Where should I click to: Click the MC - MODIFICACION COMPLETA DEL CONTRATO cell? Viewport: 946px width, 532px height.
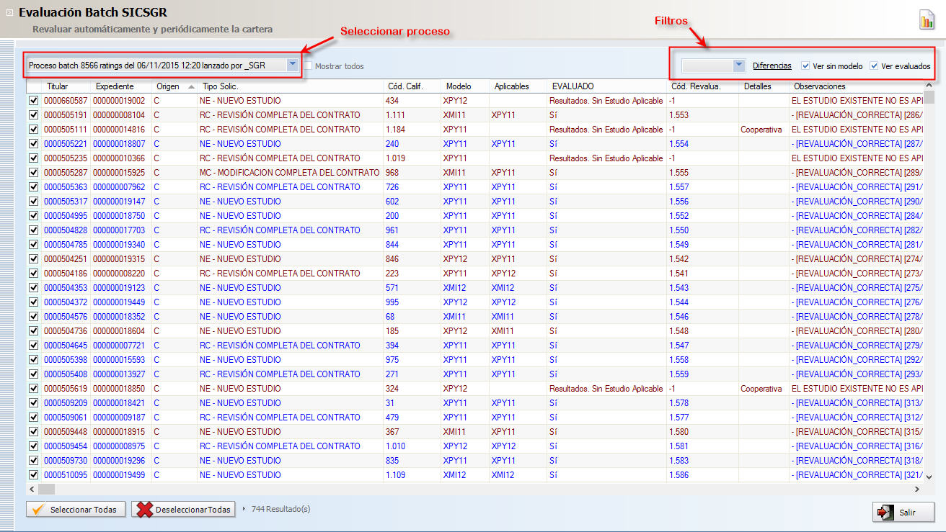289,173
